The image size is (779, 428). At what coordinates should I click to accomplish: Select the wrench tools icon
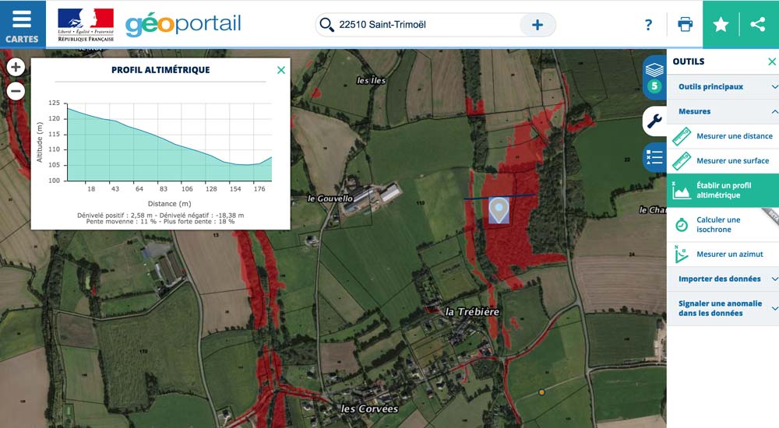point(655,121)
